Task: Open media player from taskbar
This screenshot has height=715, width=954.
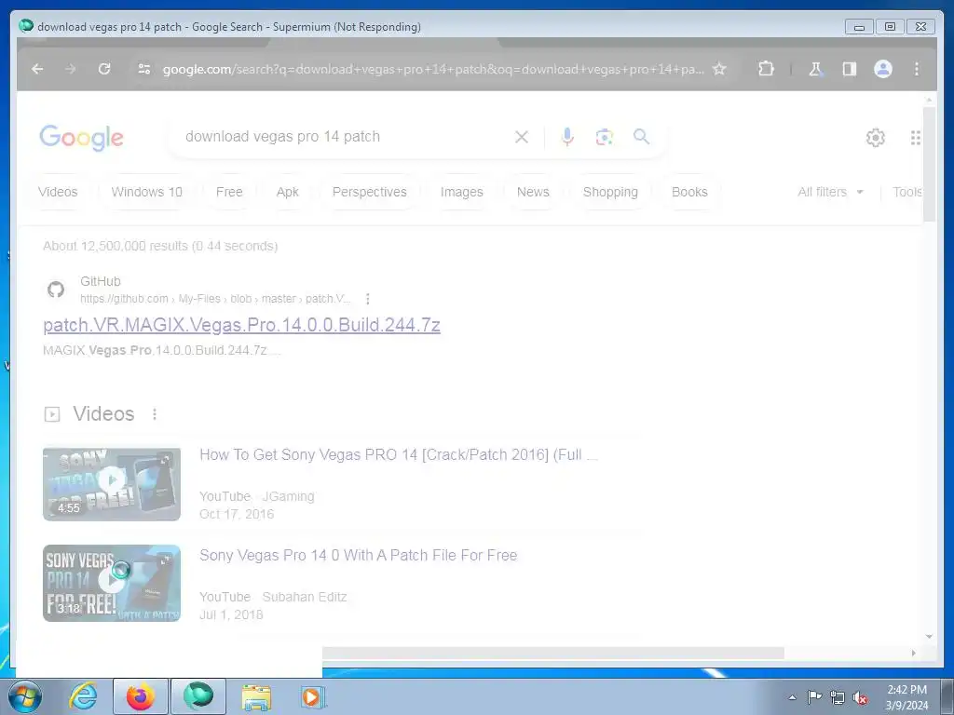Action: 313,696
